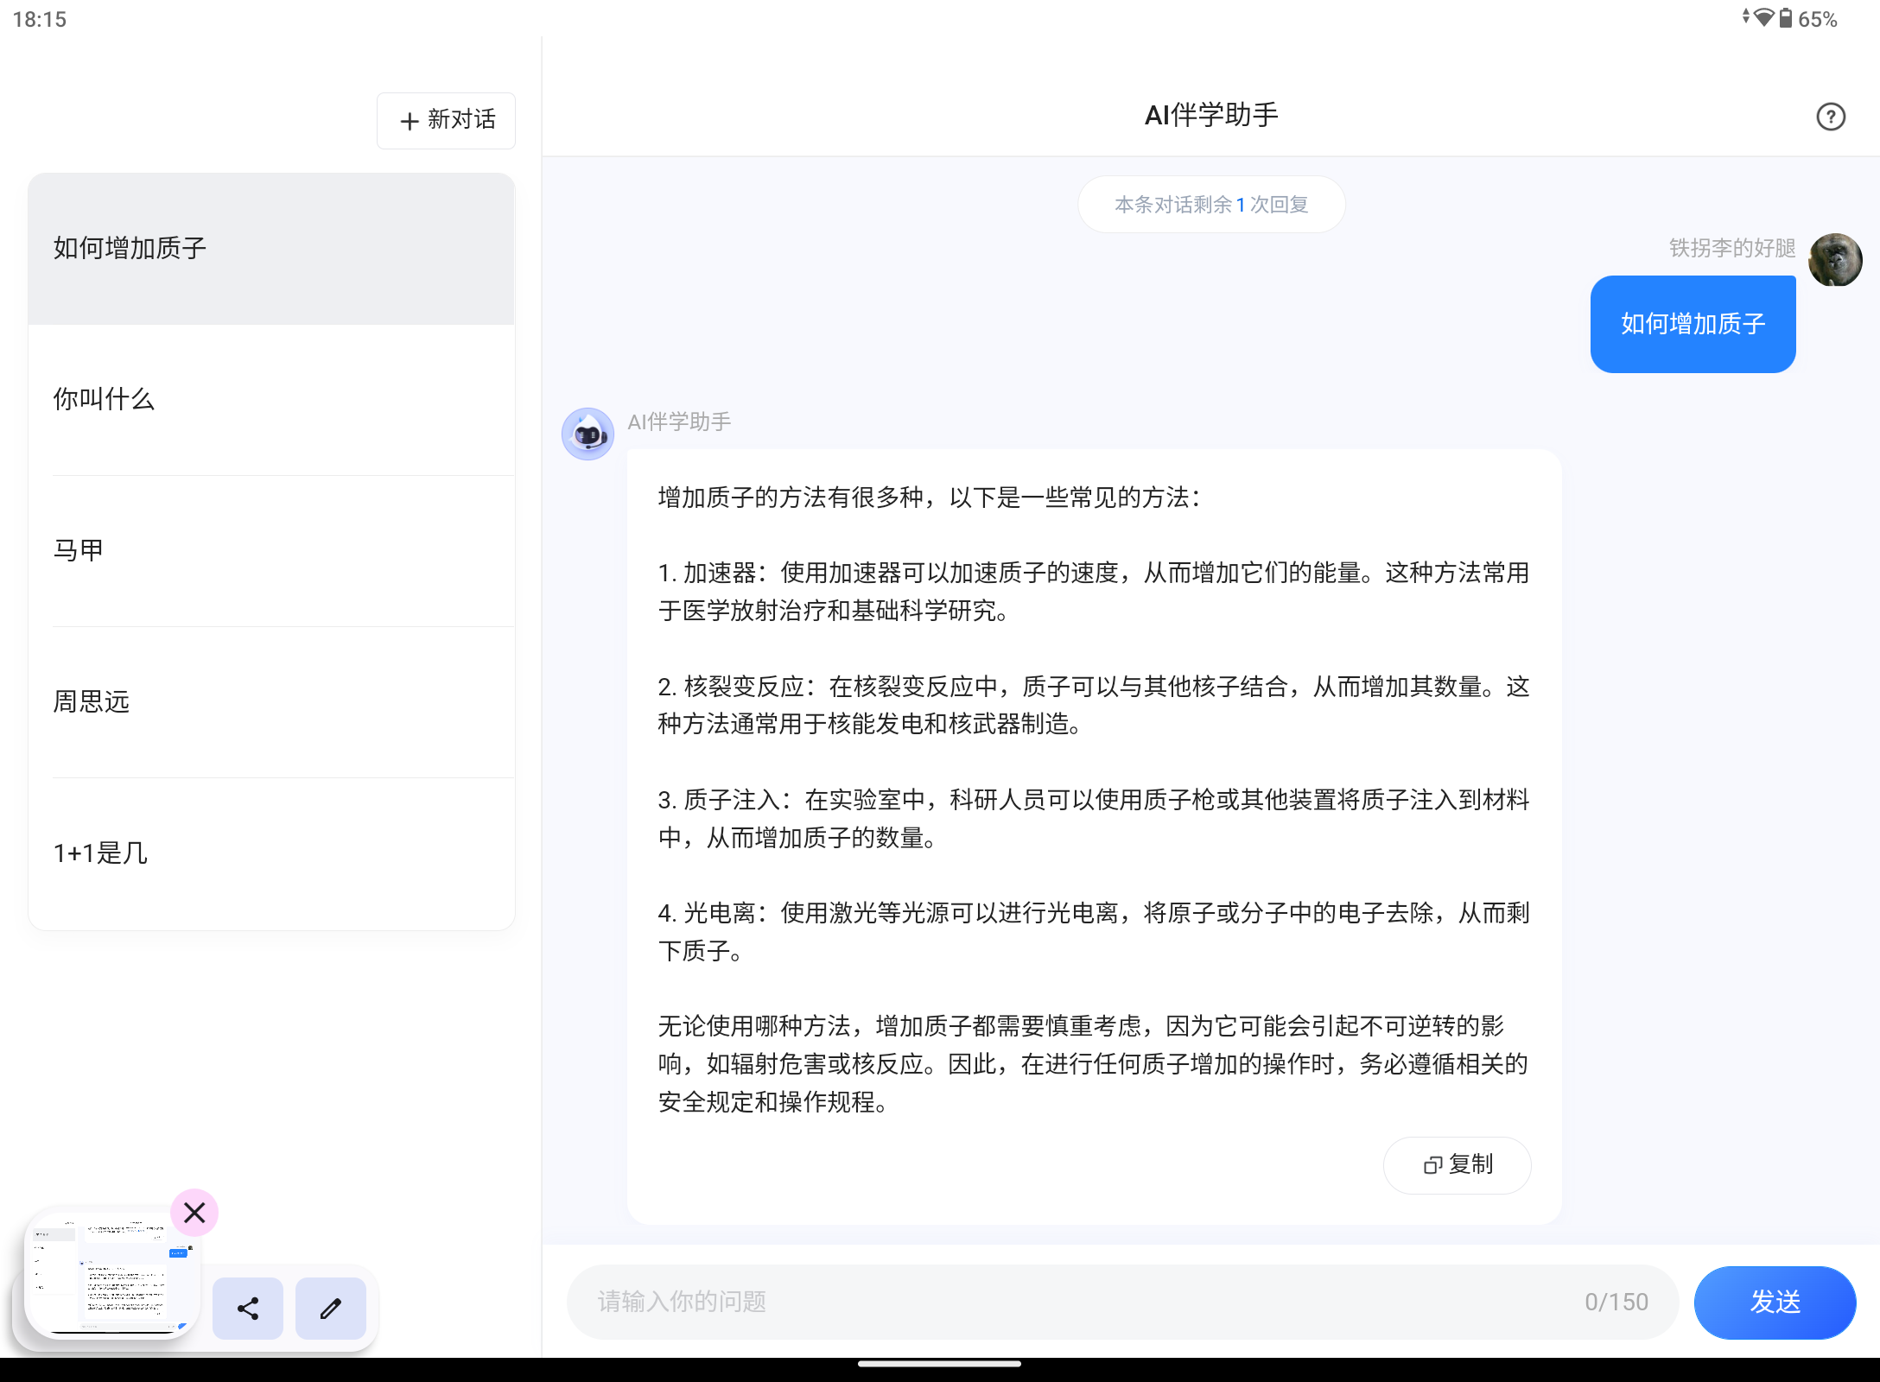
Task: Tap reply paragraph about 质子注入
Action: [x=1093, y=818]
